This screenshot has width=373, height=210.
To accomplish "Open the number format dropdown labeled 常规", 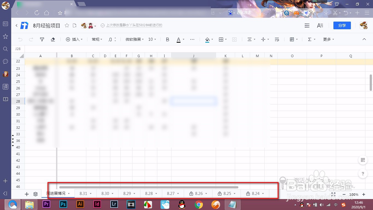I will click(96, 39).
